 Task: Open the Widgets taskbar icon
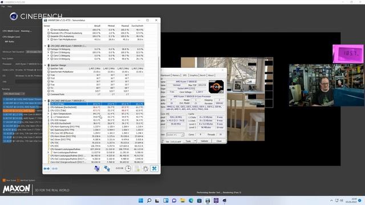(x=166, y=200)
